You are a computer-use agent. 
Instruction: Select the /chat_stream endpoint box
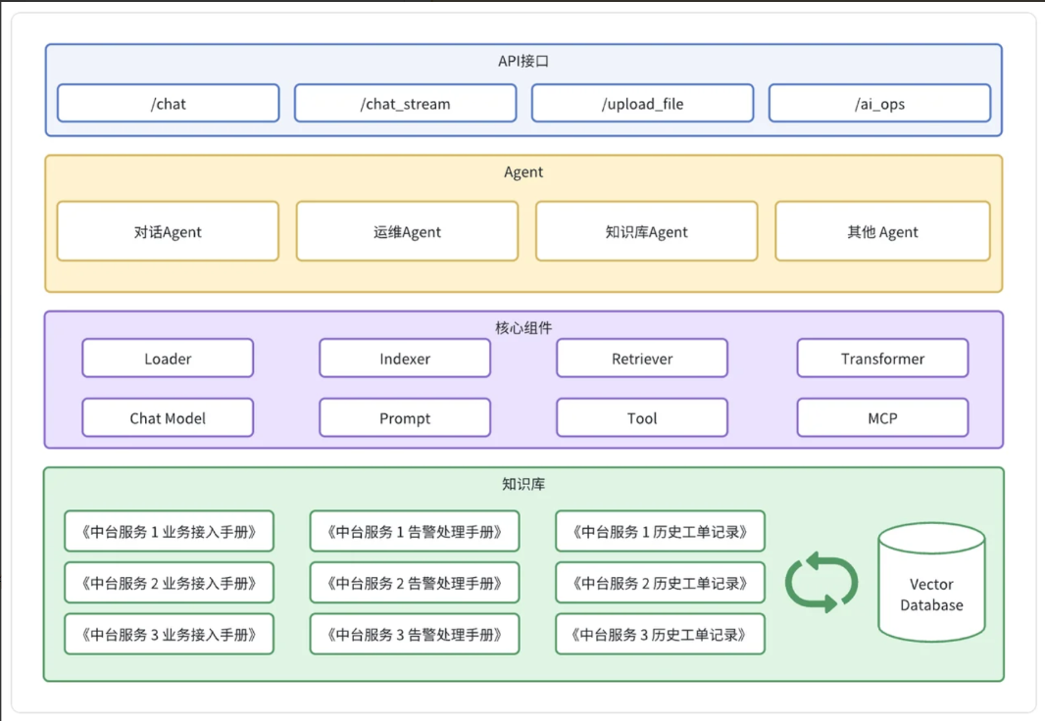(x=405, y=104)
